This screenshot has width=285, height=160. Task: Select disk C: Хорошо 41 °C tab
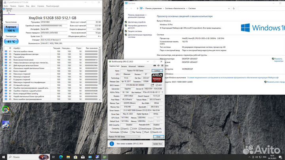click(9, 11)
